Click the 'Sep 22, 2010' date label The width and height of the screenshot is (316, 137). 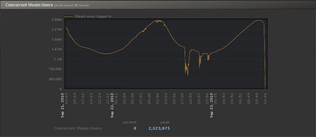click(x=112, y=105)
